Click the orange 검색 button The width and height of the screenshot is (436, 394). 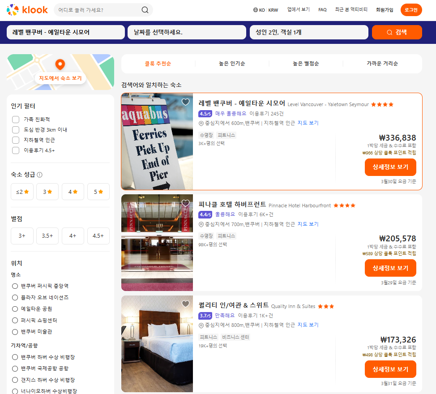click(x=397, y=32)
